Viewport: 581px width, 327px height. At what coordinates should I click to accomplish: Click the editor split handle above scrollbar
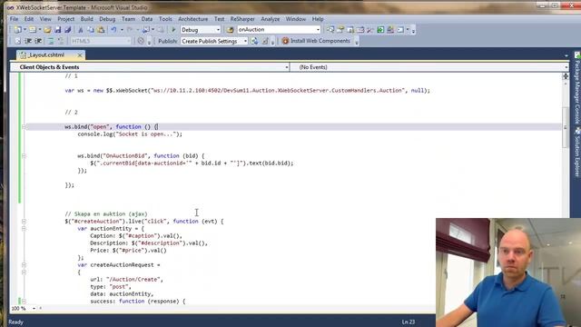(566, 76)
